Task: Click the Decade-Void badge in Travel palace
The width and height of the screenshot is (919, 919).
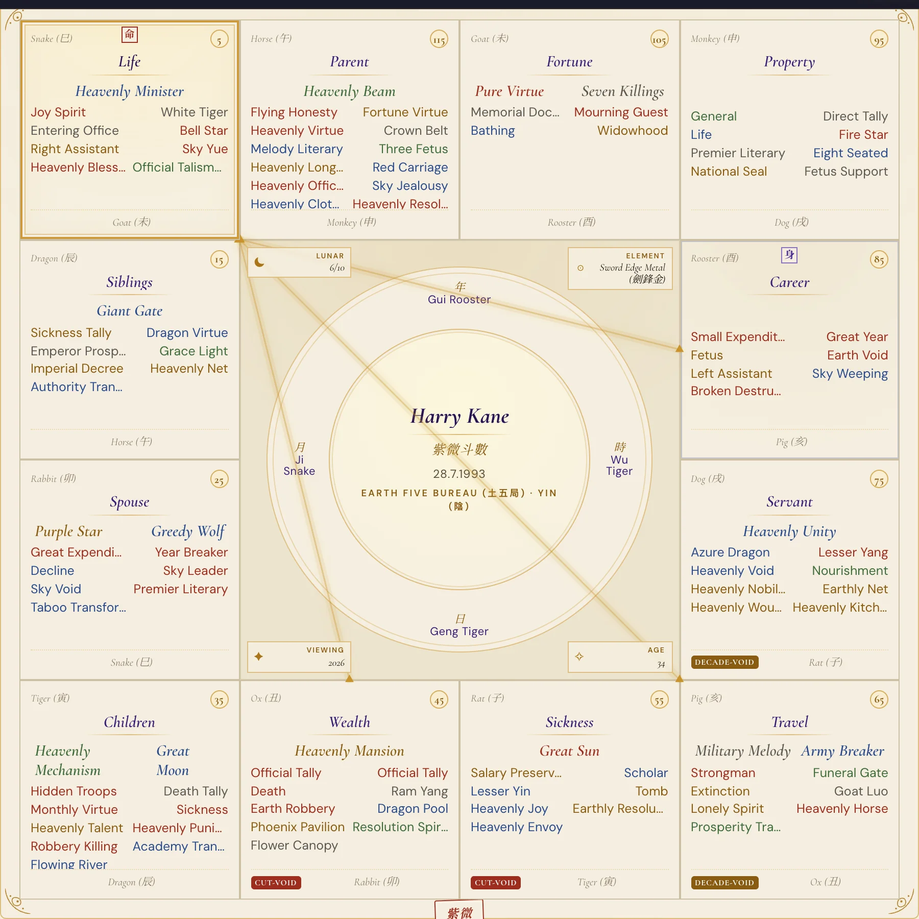Action: [724, 883]
